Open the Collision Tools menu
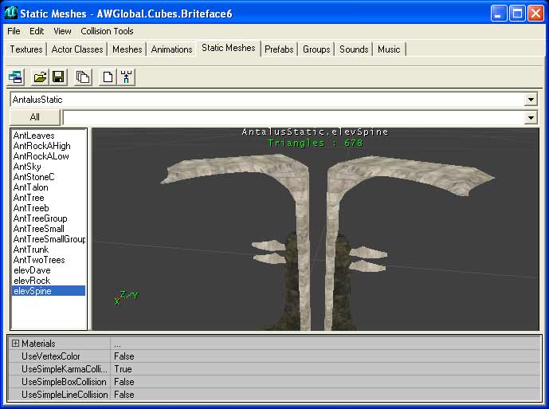549x409 pixels. tap(107, 31)
